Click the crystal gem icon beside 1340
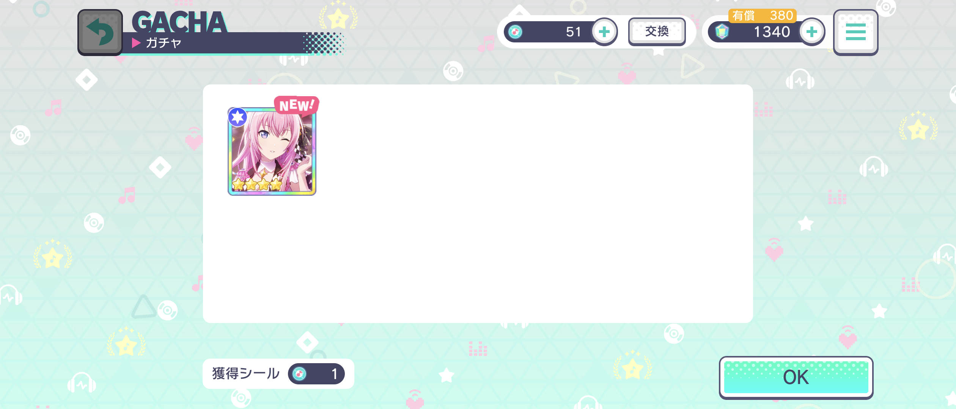 (722, 32)
